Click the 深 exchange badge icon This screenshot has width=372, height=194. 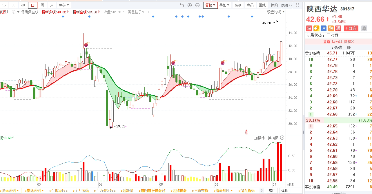point(309,28)
